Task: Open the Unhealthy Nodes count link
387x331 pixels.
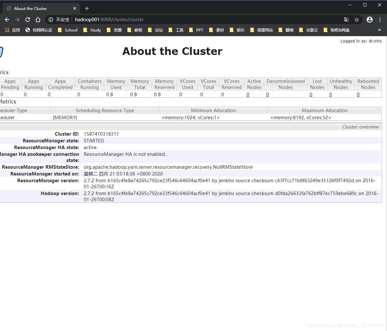Action: pos(330,94)
